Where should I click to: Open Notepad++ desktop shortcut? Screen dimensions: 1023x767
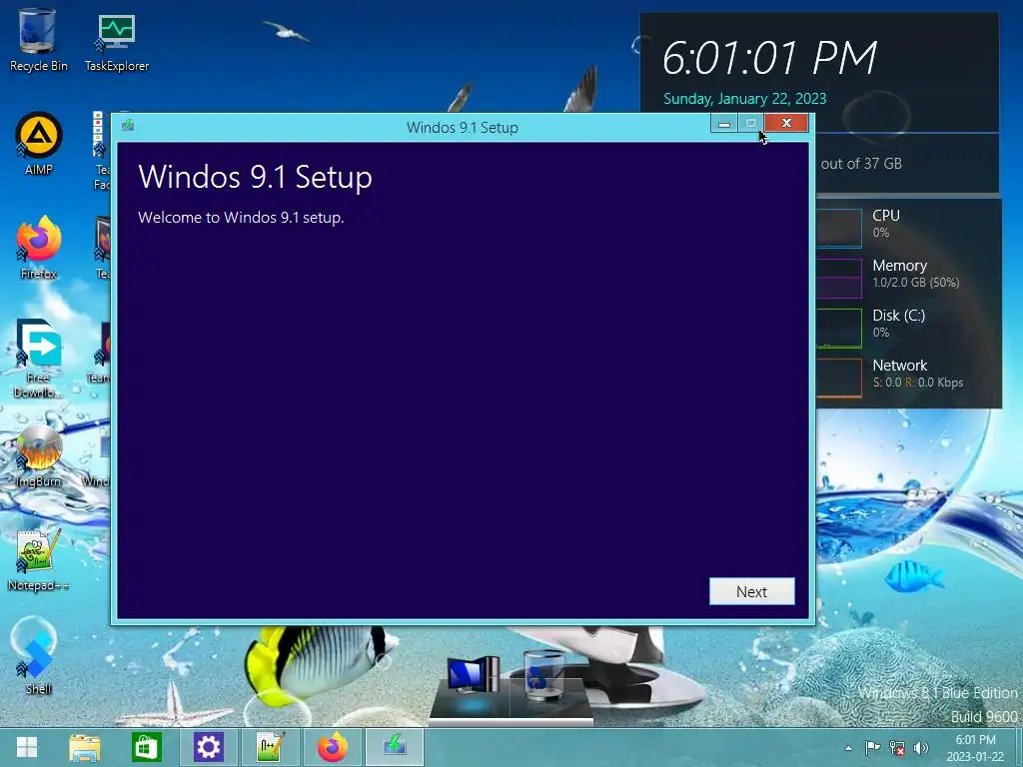[39, 561]
